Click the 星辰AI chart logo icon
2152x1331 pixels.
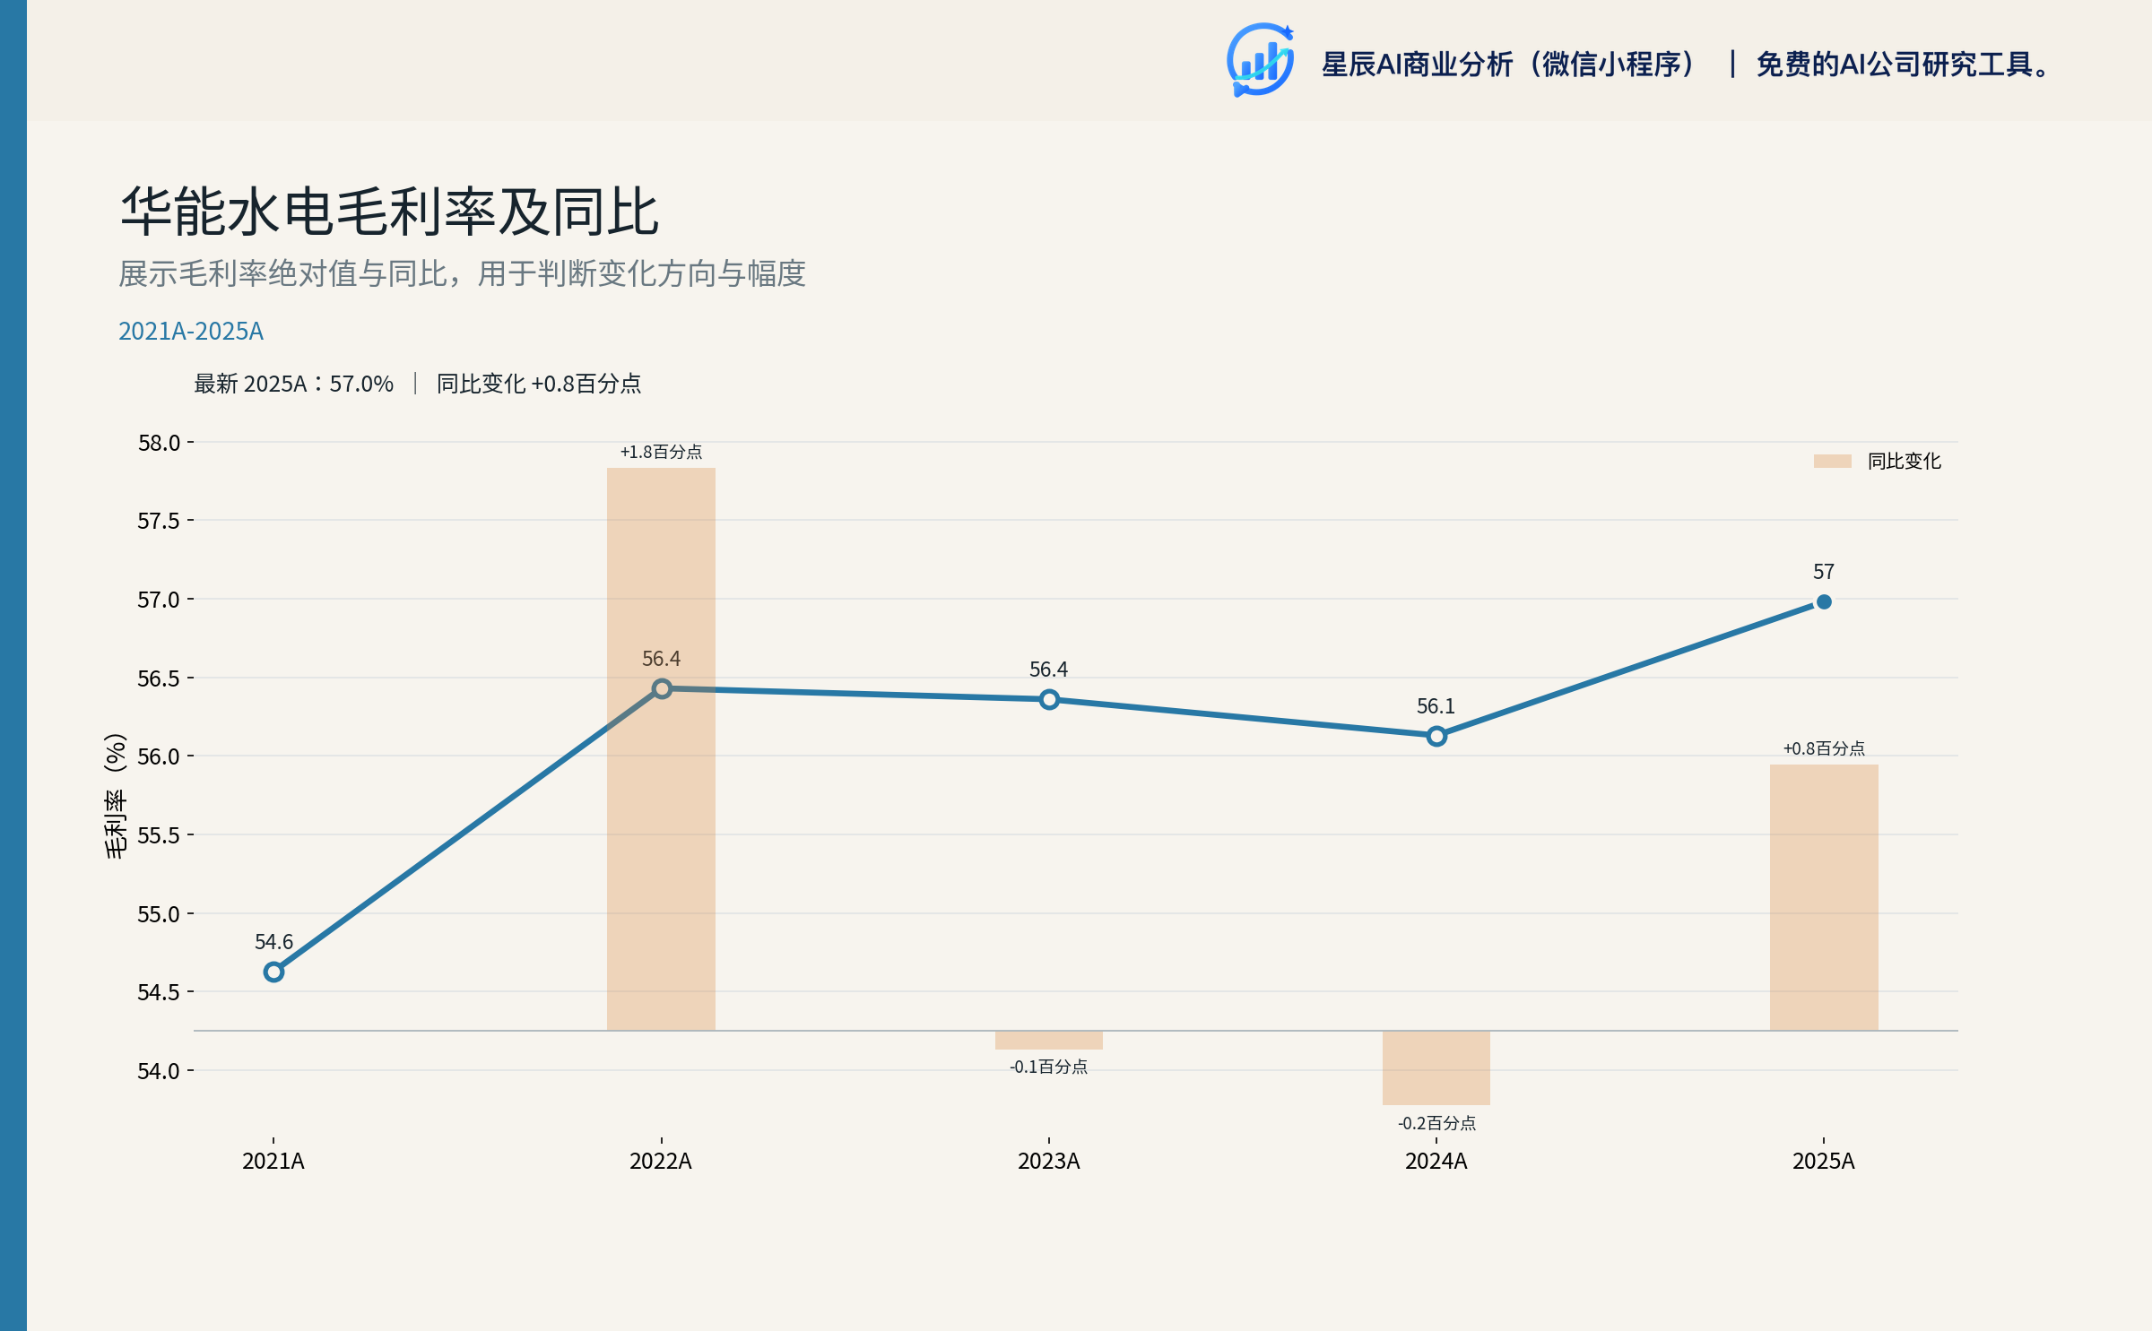[x=1261, y=60]
